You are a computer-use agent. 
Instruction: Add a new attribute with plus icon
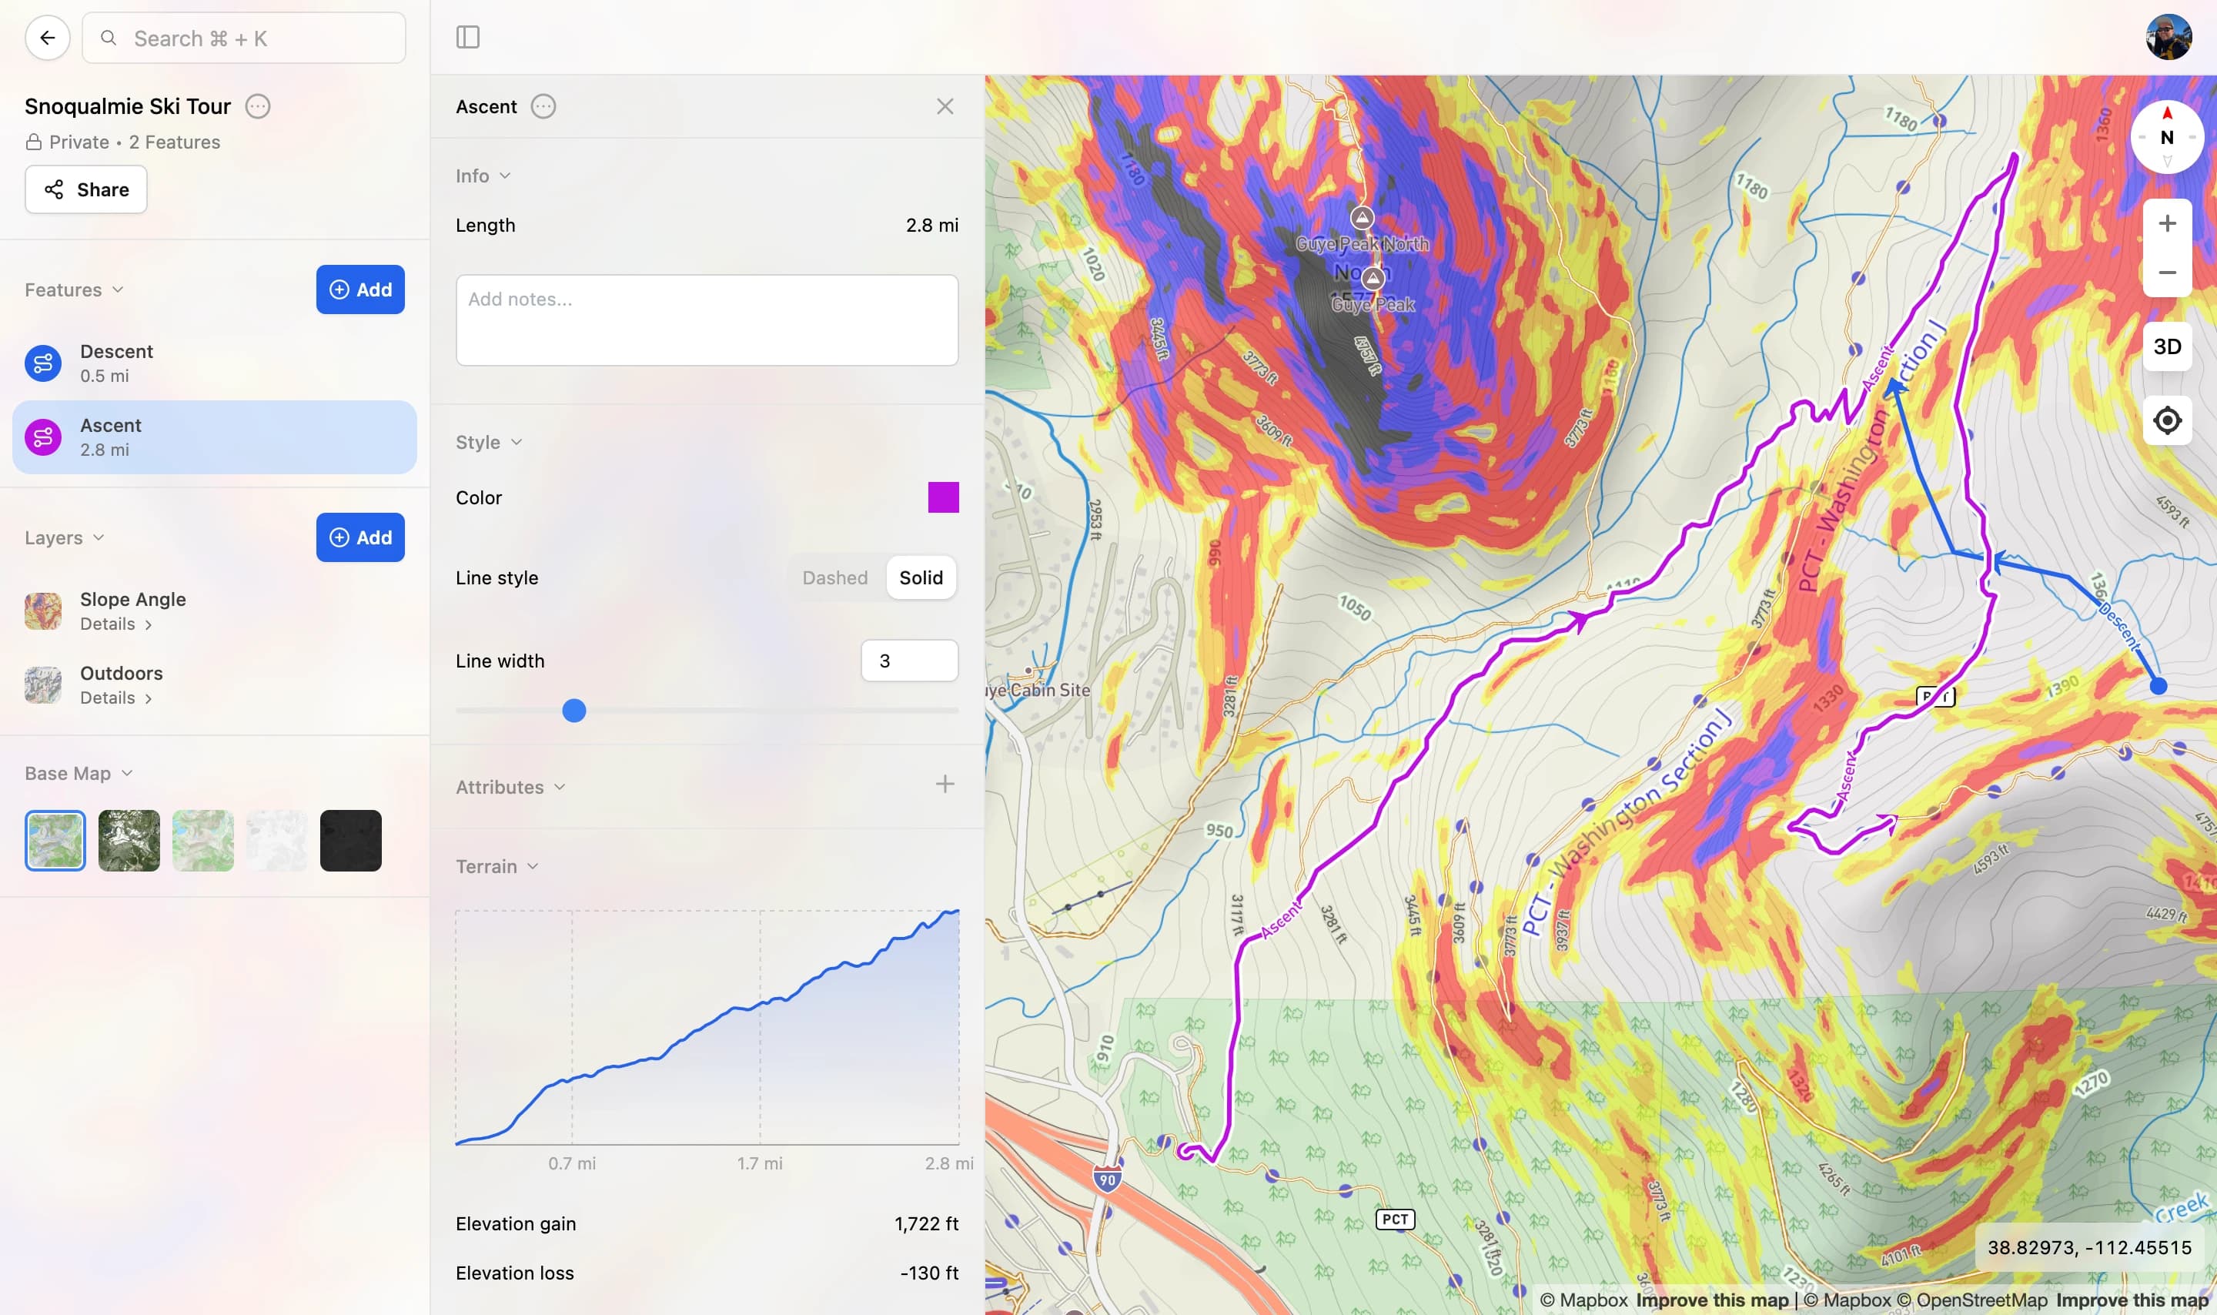pyautogui.click(x=945, y=785)
